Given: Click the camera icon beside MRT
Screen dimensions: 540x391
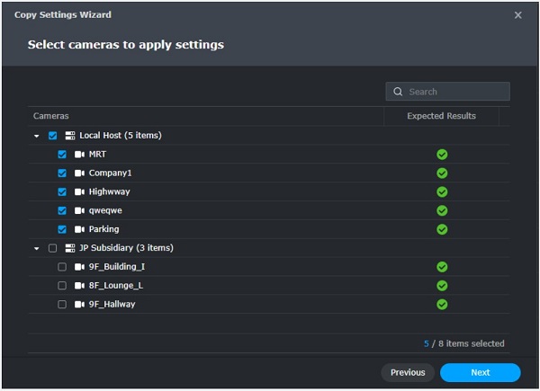Looking at the screenshot, I should pyautogui.click(x=79, y=155).
